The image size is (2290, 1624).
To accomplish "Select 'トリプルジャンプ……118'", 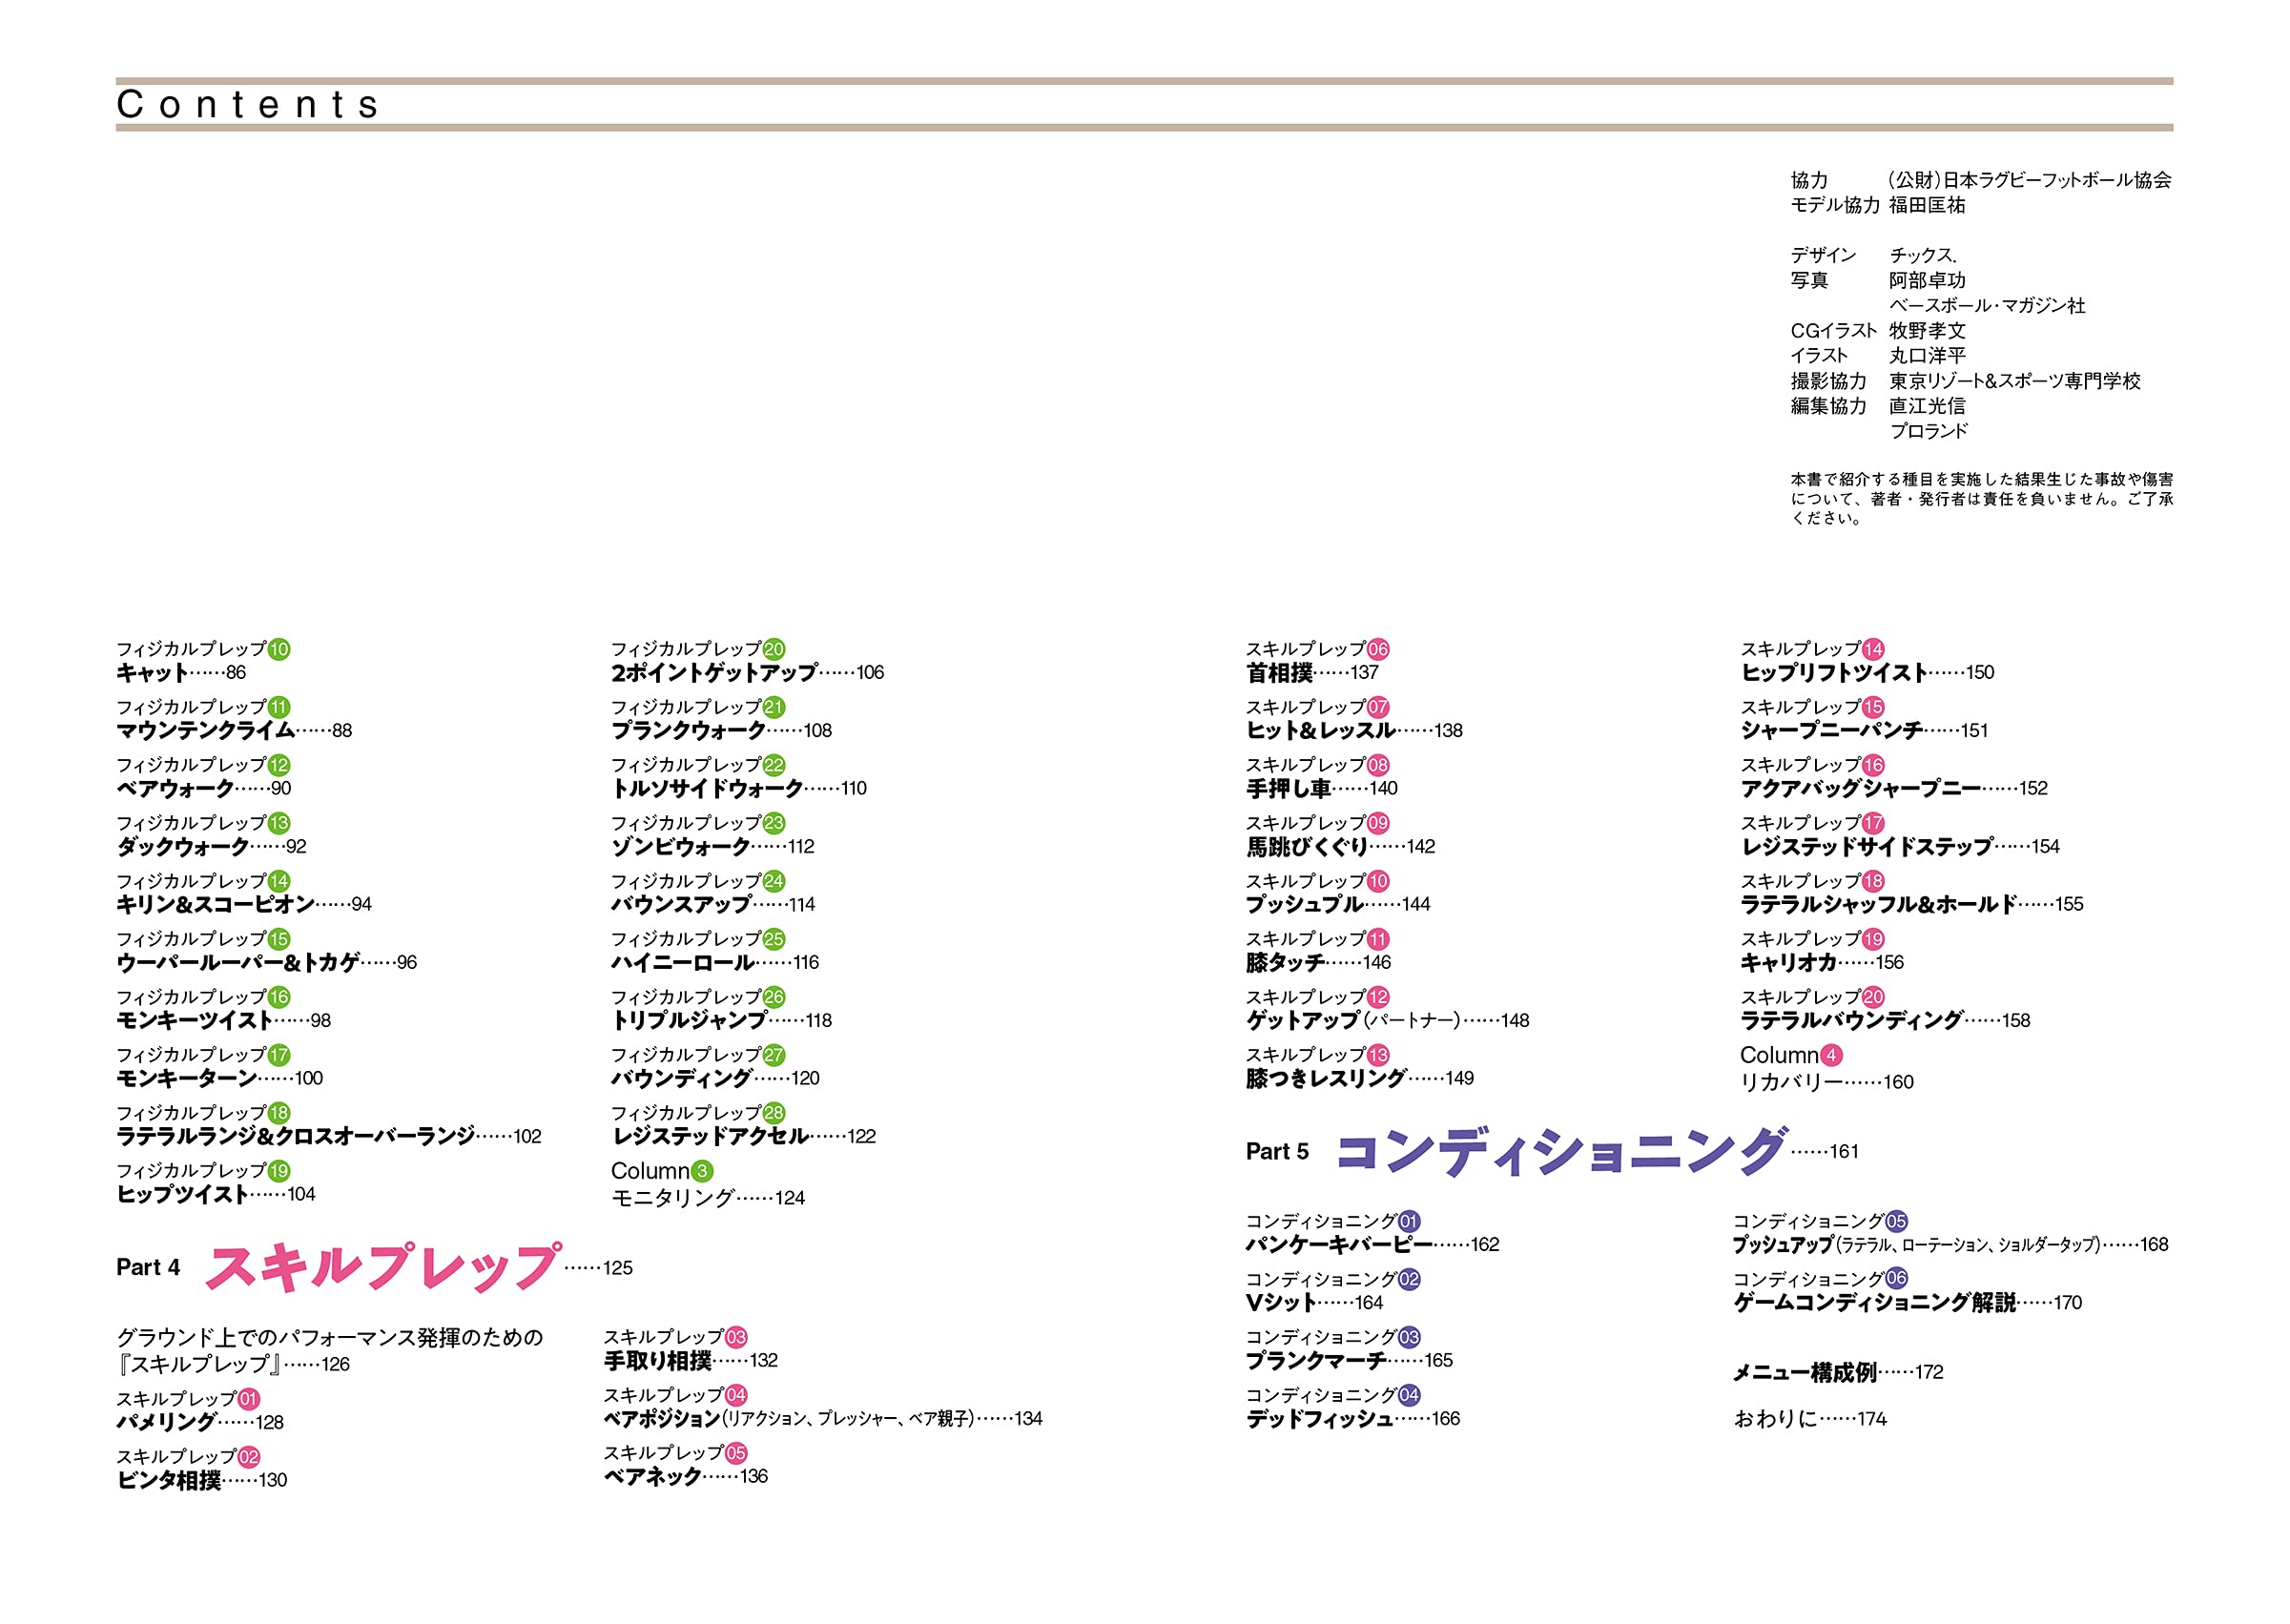I will (x=721, y=1020).
